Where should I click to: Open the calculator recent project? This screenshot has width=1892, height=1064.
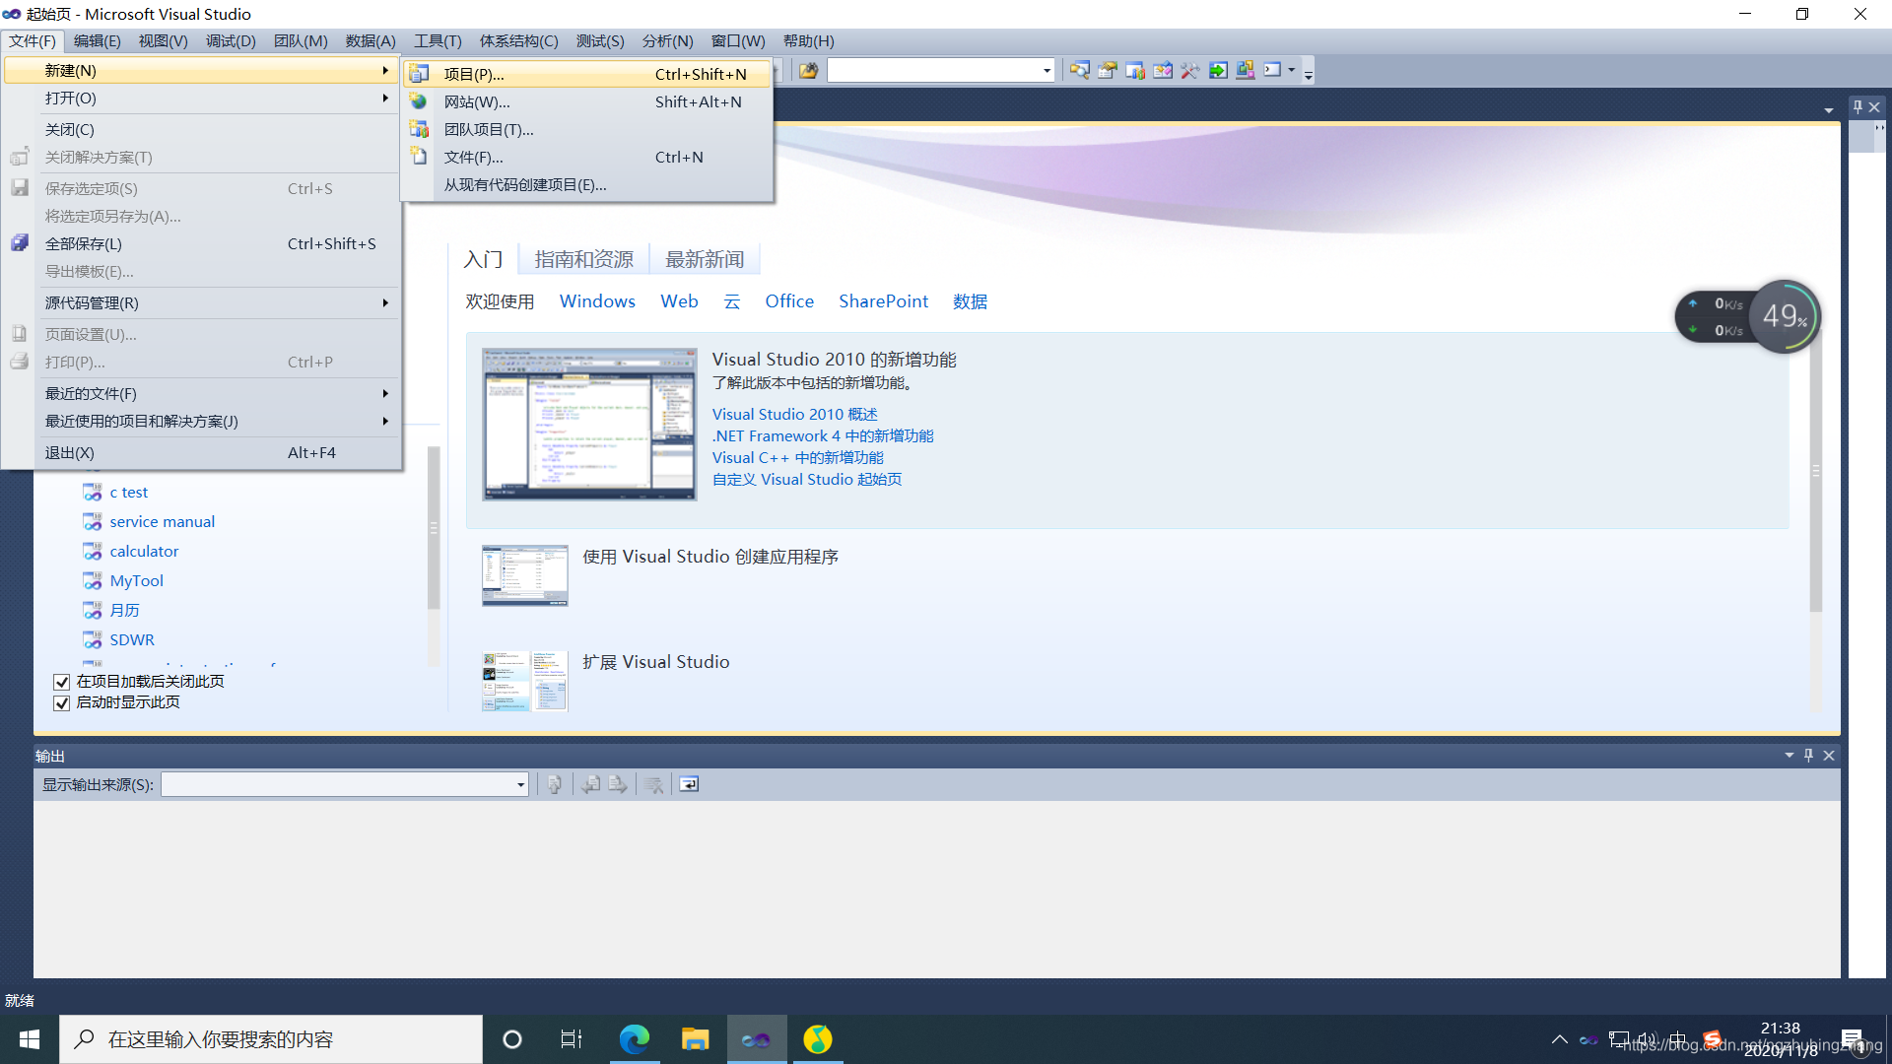coord(144,551)
